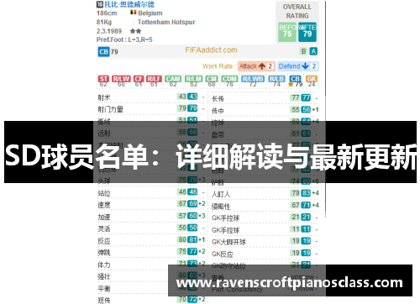The image size is (420, 304).
Task: Click the 射门力量 stat label
Action: 110,109
